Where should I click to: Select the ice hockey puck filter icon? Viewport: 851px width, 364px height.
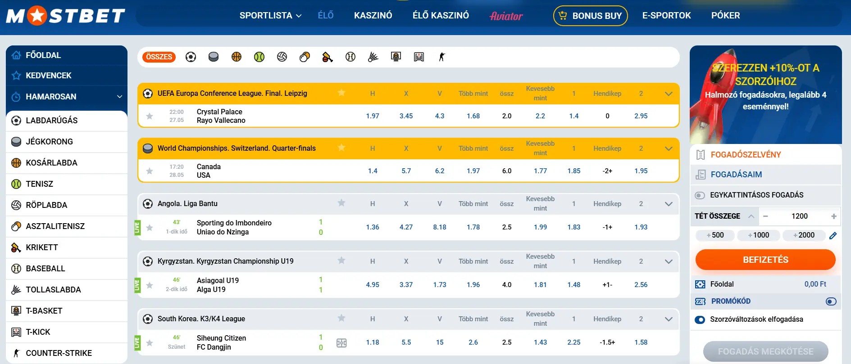point(214,57)
